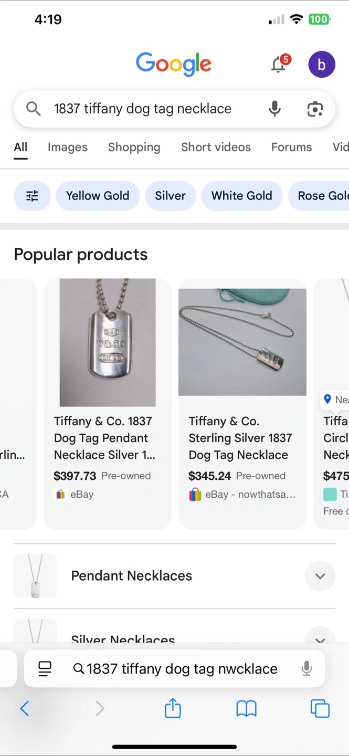Image resolution: width=349 pixels, height=756 pixels.
Task: Expand the Pendant Necklaces section
Action: (x=320, y=576)
